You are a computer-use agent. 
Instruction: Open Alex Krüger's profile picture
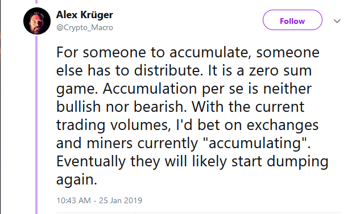[37, 21]
